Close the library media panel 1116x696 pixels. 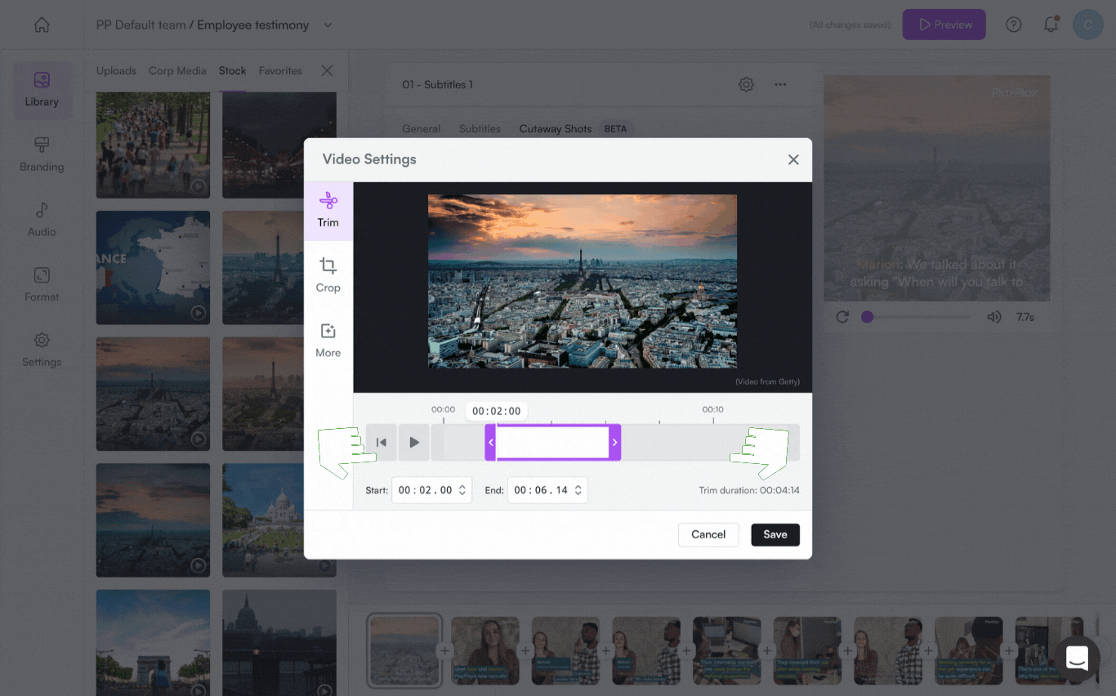click(327, 71)
